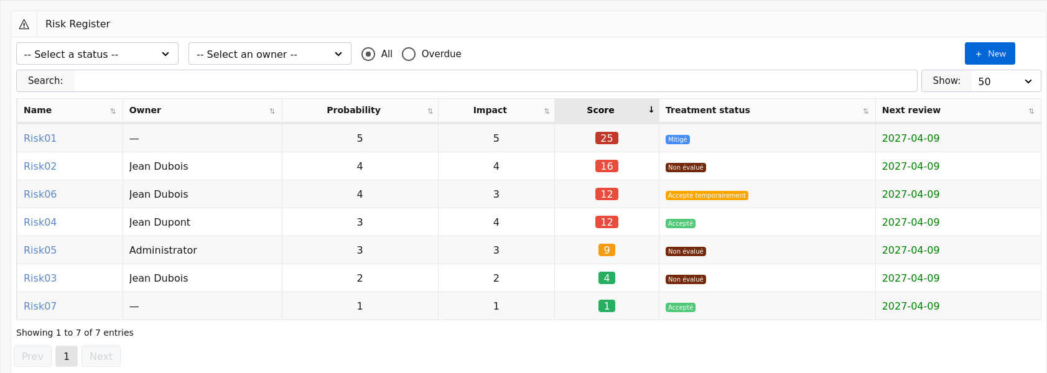Click the warning triangle icon beside Risk Register
Image resolution: width=1047 pixels, height=373 pixels.
point(24,24)
